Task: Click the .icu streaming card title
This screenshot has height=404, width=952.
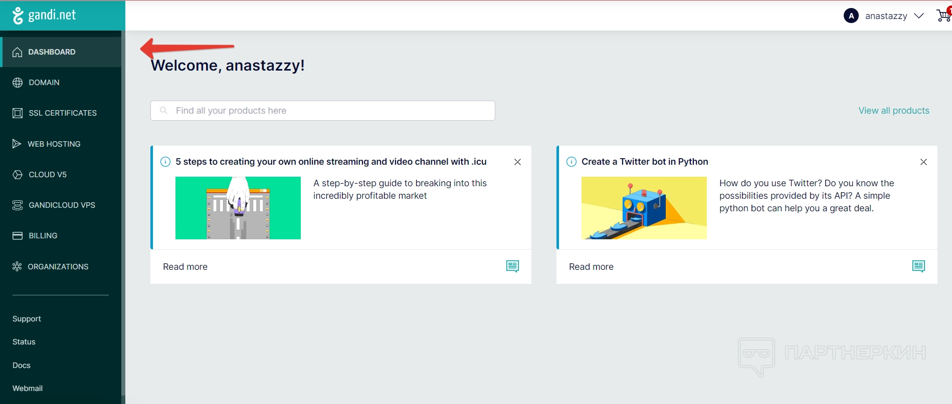Action: point(331,162)
